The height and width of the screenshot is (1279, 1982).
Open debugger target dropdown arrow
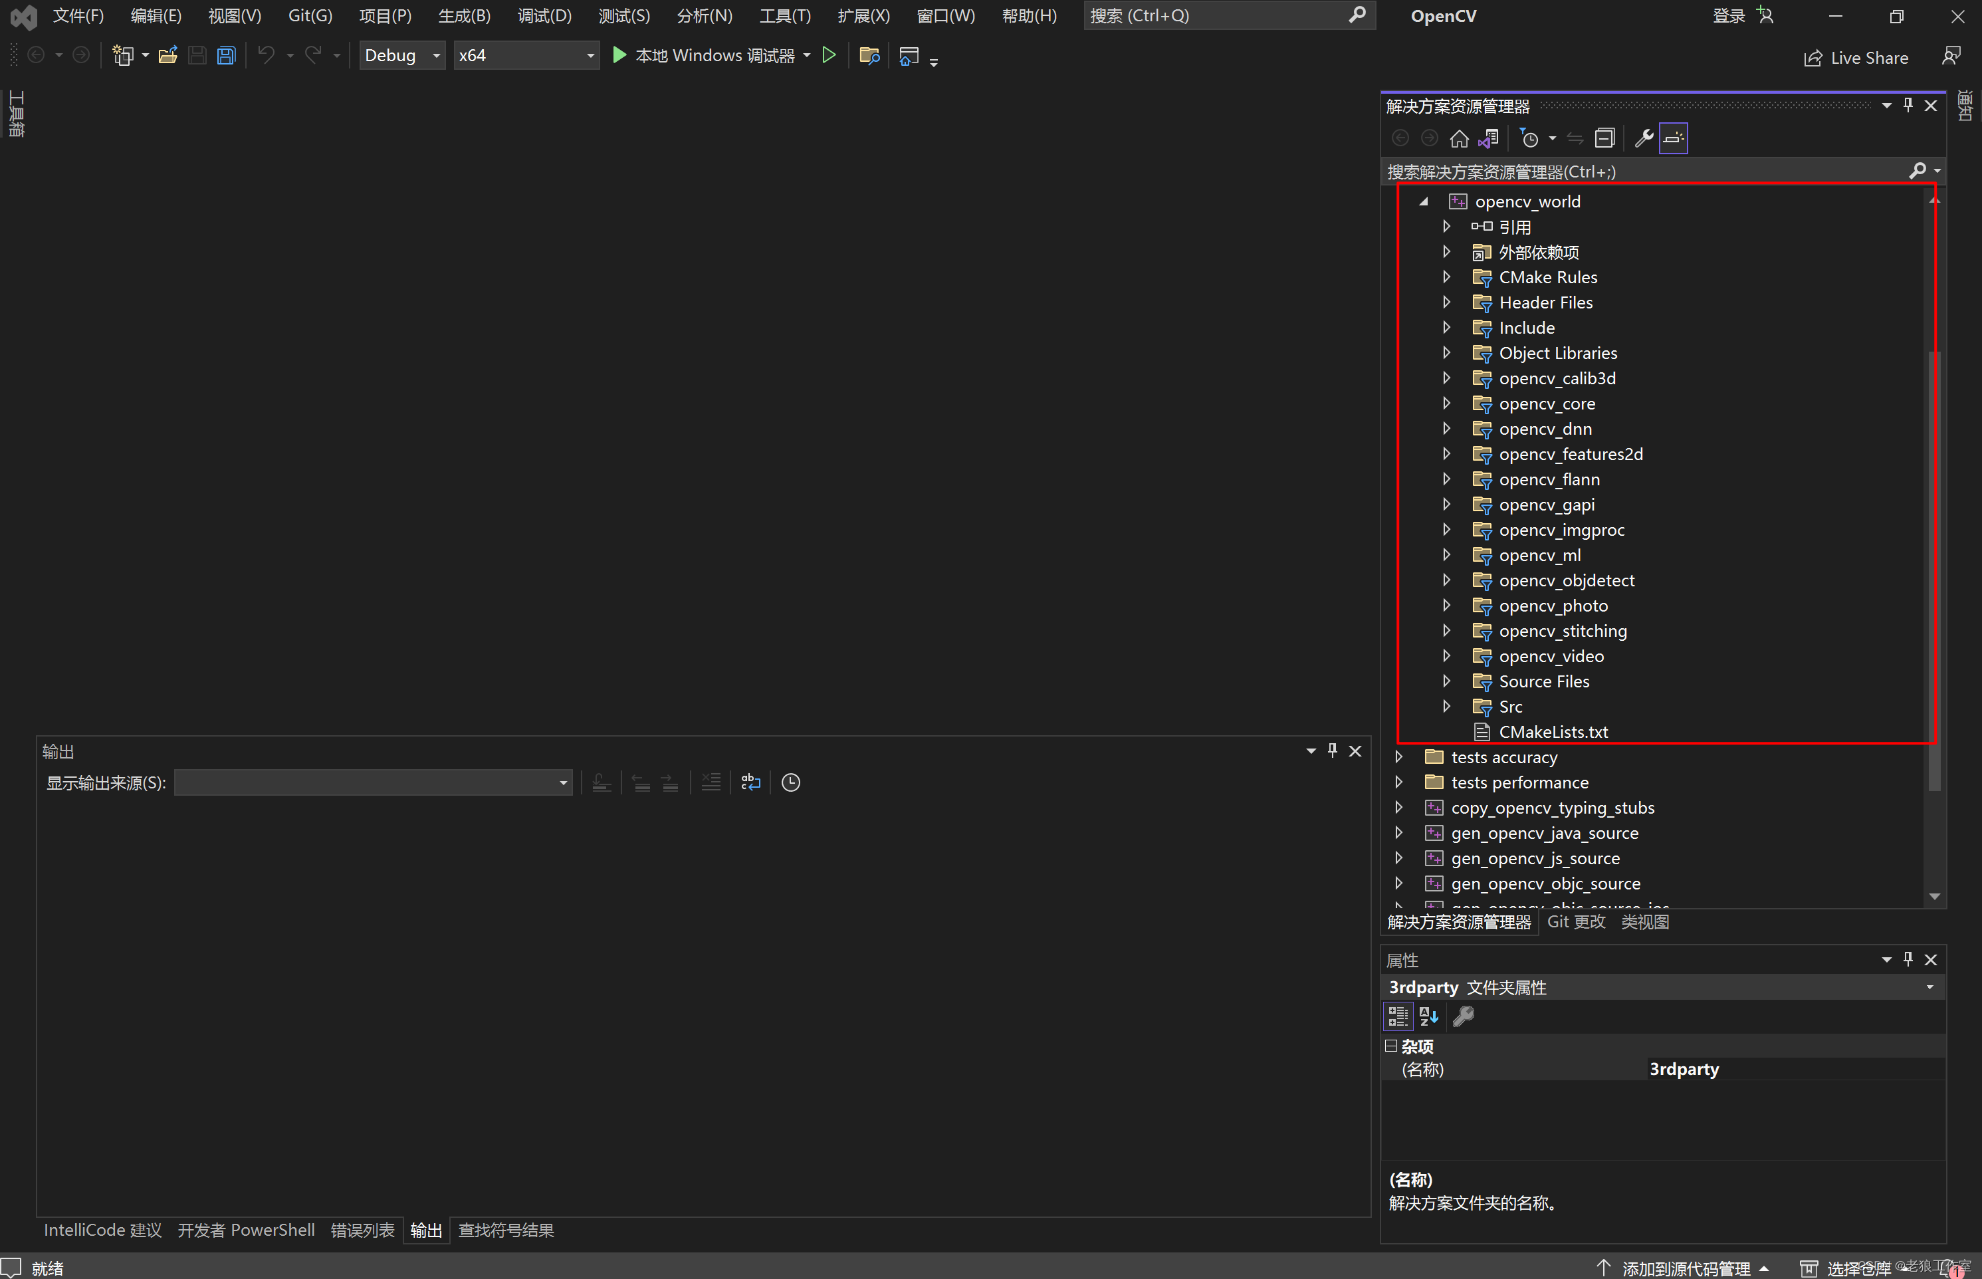(x=806, y=56)
